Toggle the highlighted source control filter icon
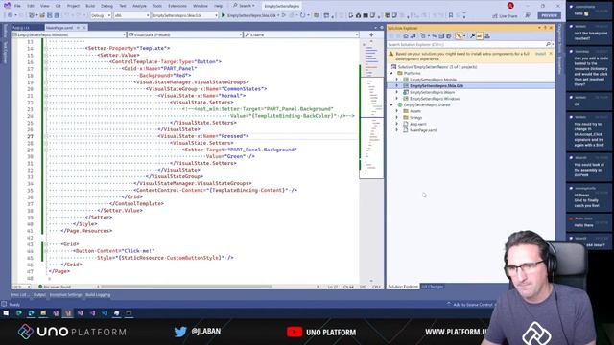Image resolution: width=614 pixels, height=345 pixels. point(459,36)
